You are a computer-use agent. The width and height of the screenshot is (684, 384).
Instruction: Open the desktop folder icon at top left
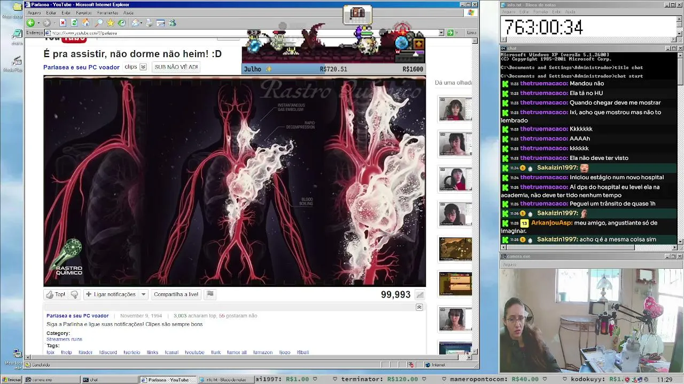pyautogui.click(x=17, y=7)
